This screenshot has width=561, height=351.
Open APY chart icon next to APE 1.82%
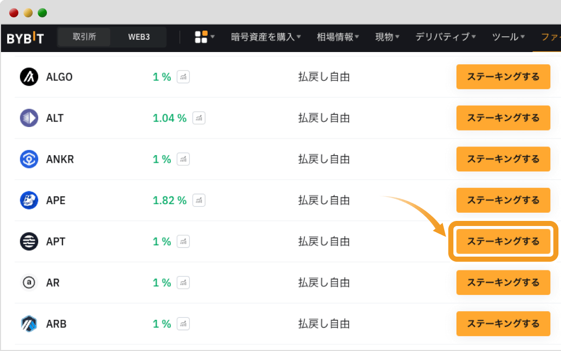click(x=199, y=200)
